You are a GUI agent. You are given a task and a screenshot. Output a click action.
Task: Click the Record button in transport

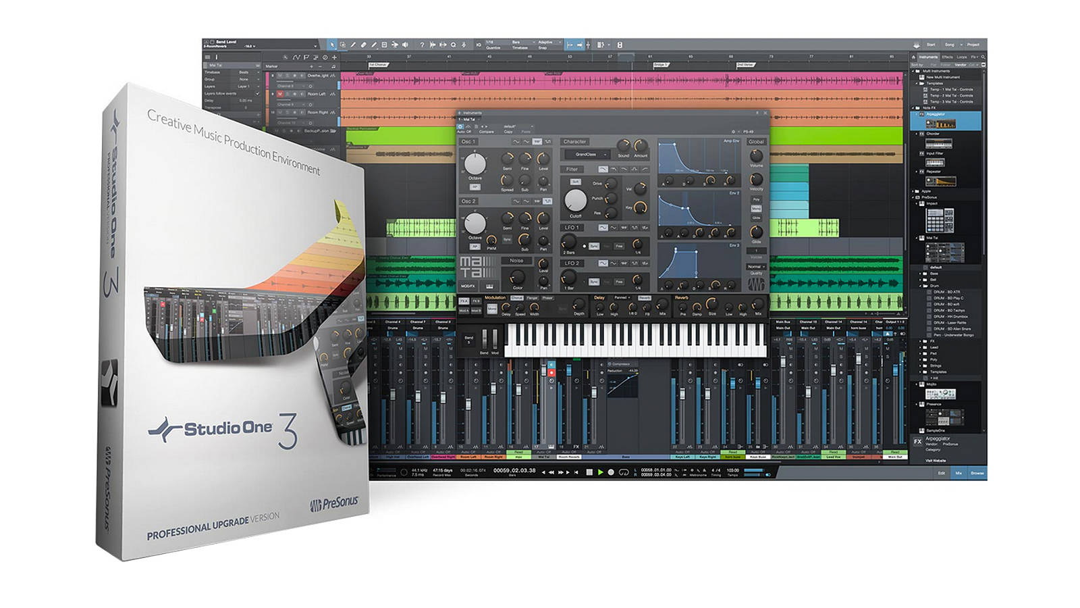611,472
